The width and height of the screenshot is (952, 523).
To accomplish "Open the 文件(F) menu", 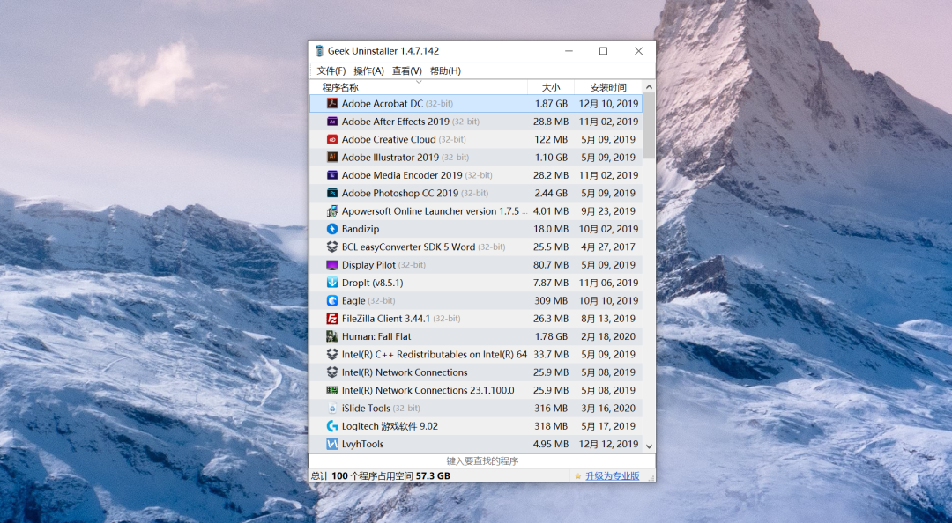I will [x=331, y=70].
